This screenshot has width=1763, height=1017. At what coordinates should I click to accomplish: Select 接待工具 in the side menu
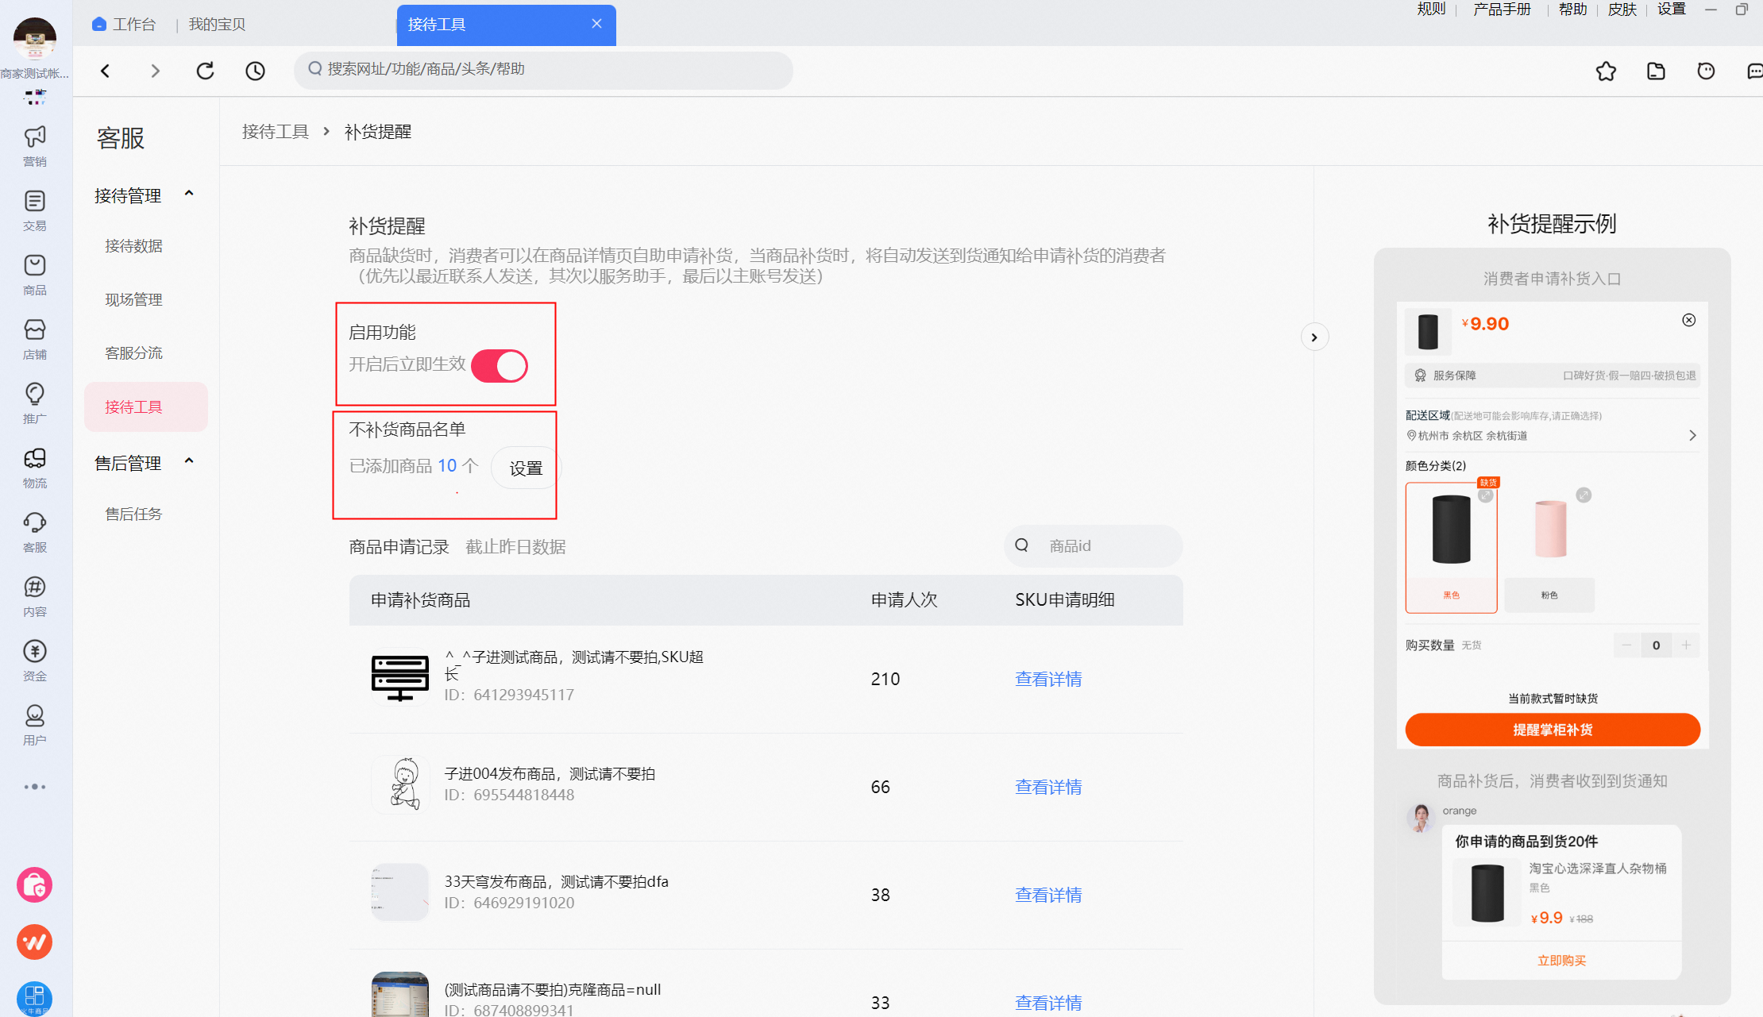[146, 406]
